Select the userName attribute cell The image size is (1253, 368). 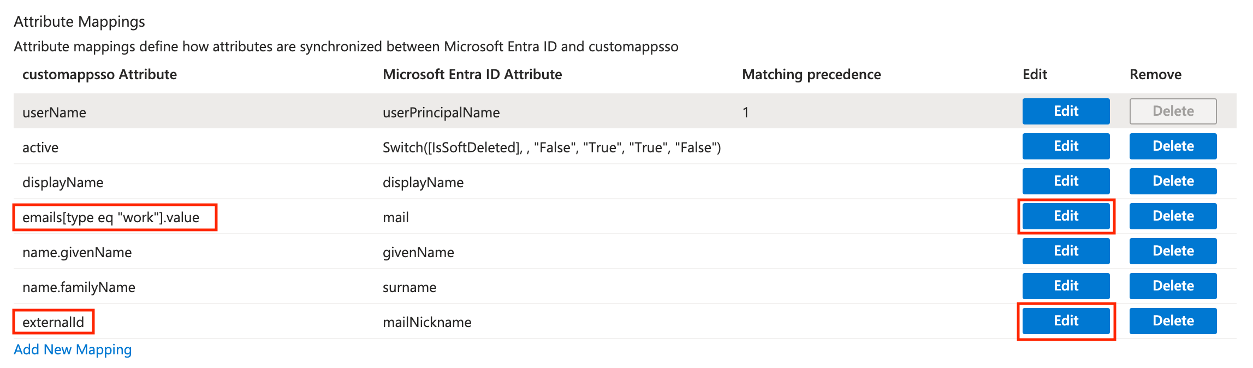pyautogui.click(x=54, y=112)
